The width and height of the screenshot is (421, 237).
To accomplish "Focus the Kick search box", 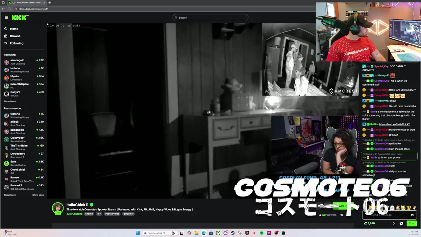I will [210, 18].
